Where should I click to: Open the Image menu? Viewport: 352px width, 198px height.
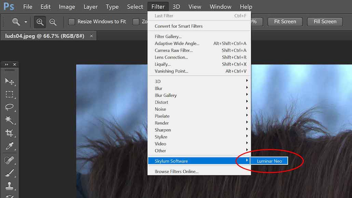pos(67,7)
